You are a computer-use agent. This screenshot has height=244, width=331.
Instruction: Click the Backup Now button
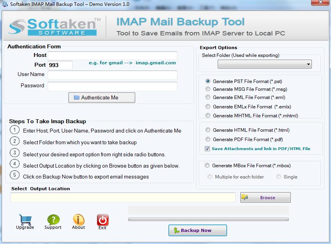(198, 230)
